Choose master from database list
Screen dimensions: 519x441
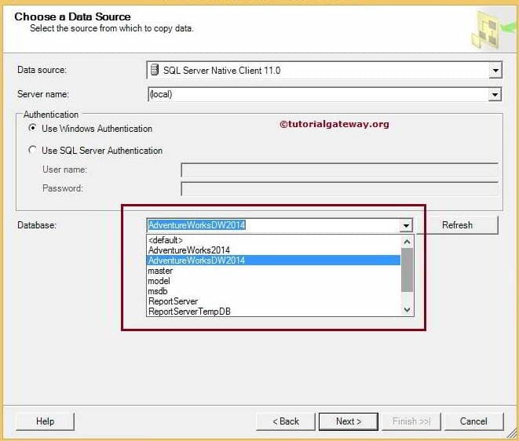tap(273, 271)
